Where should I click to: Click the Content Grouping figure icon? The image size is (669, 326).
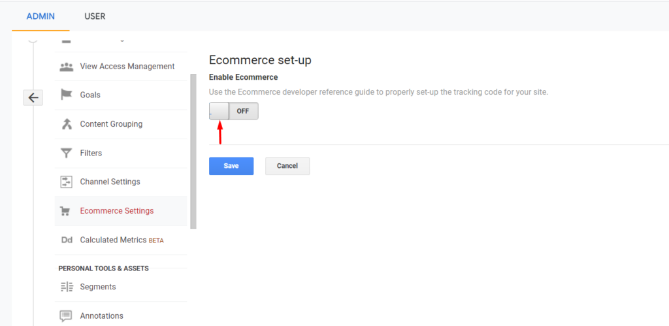tap(66, 124)
